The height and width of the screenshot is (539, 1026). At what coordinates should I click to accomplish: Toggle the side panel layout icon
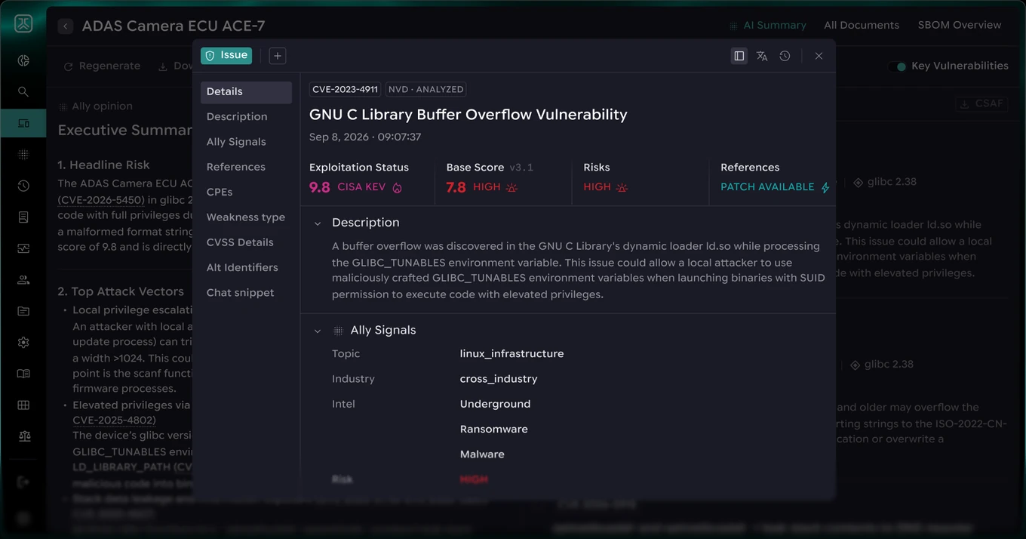tap(739, 56)
